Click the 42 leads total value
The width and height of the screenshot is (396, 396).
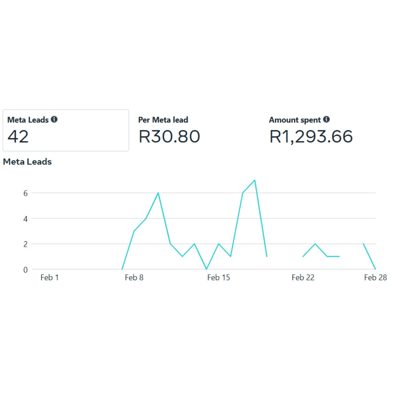(x=18, y=137)
